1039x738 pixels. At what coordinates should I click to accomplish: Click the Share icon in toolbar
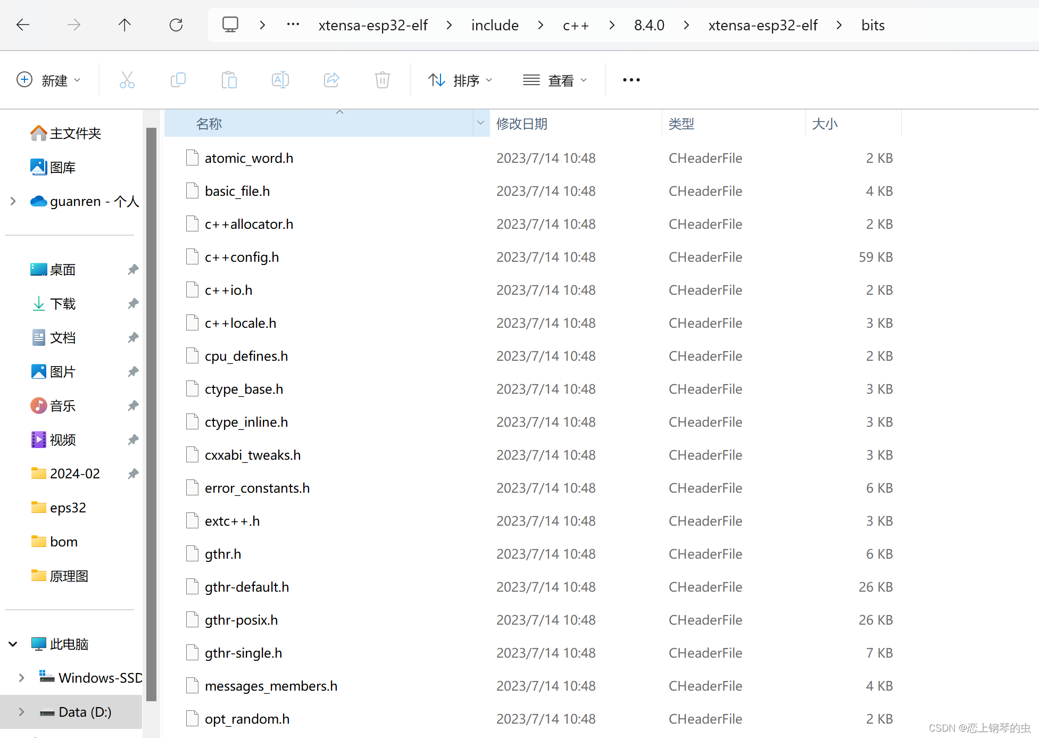(x=331, y=80)
